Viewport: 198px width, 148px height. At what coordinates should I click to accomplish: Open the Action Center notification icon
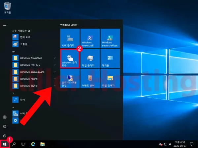coord(192,144)
